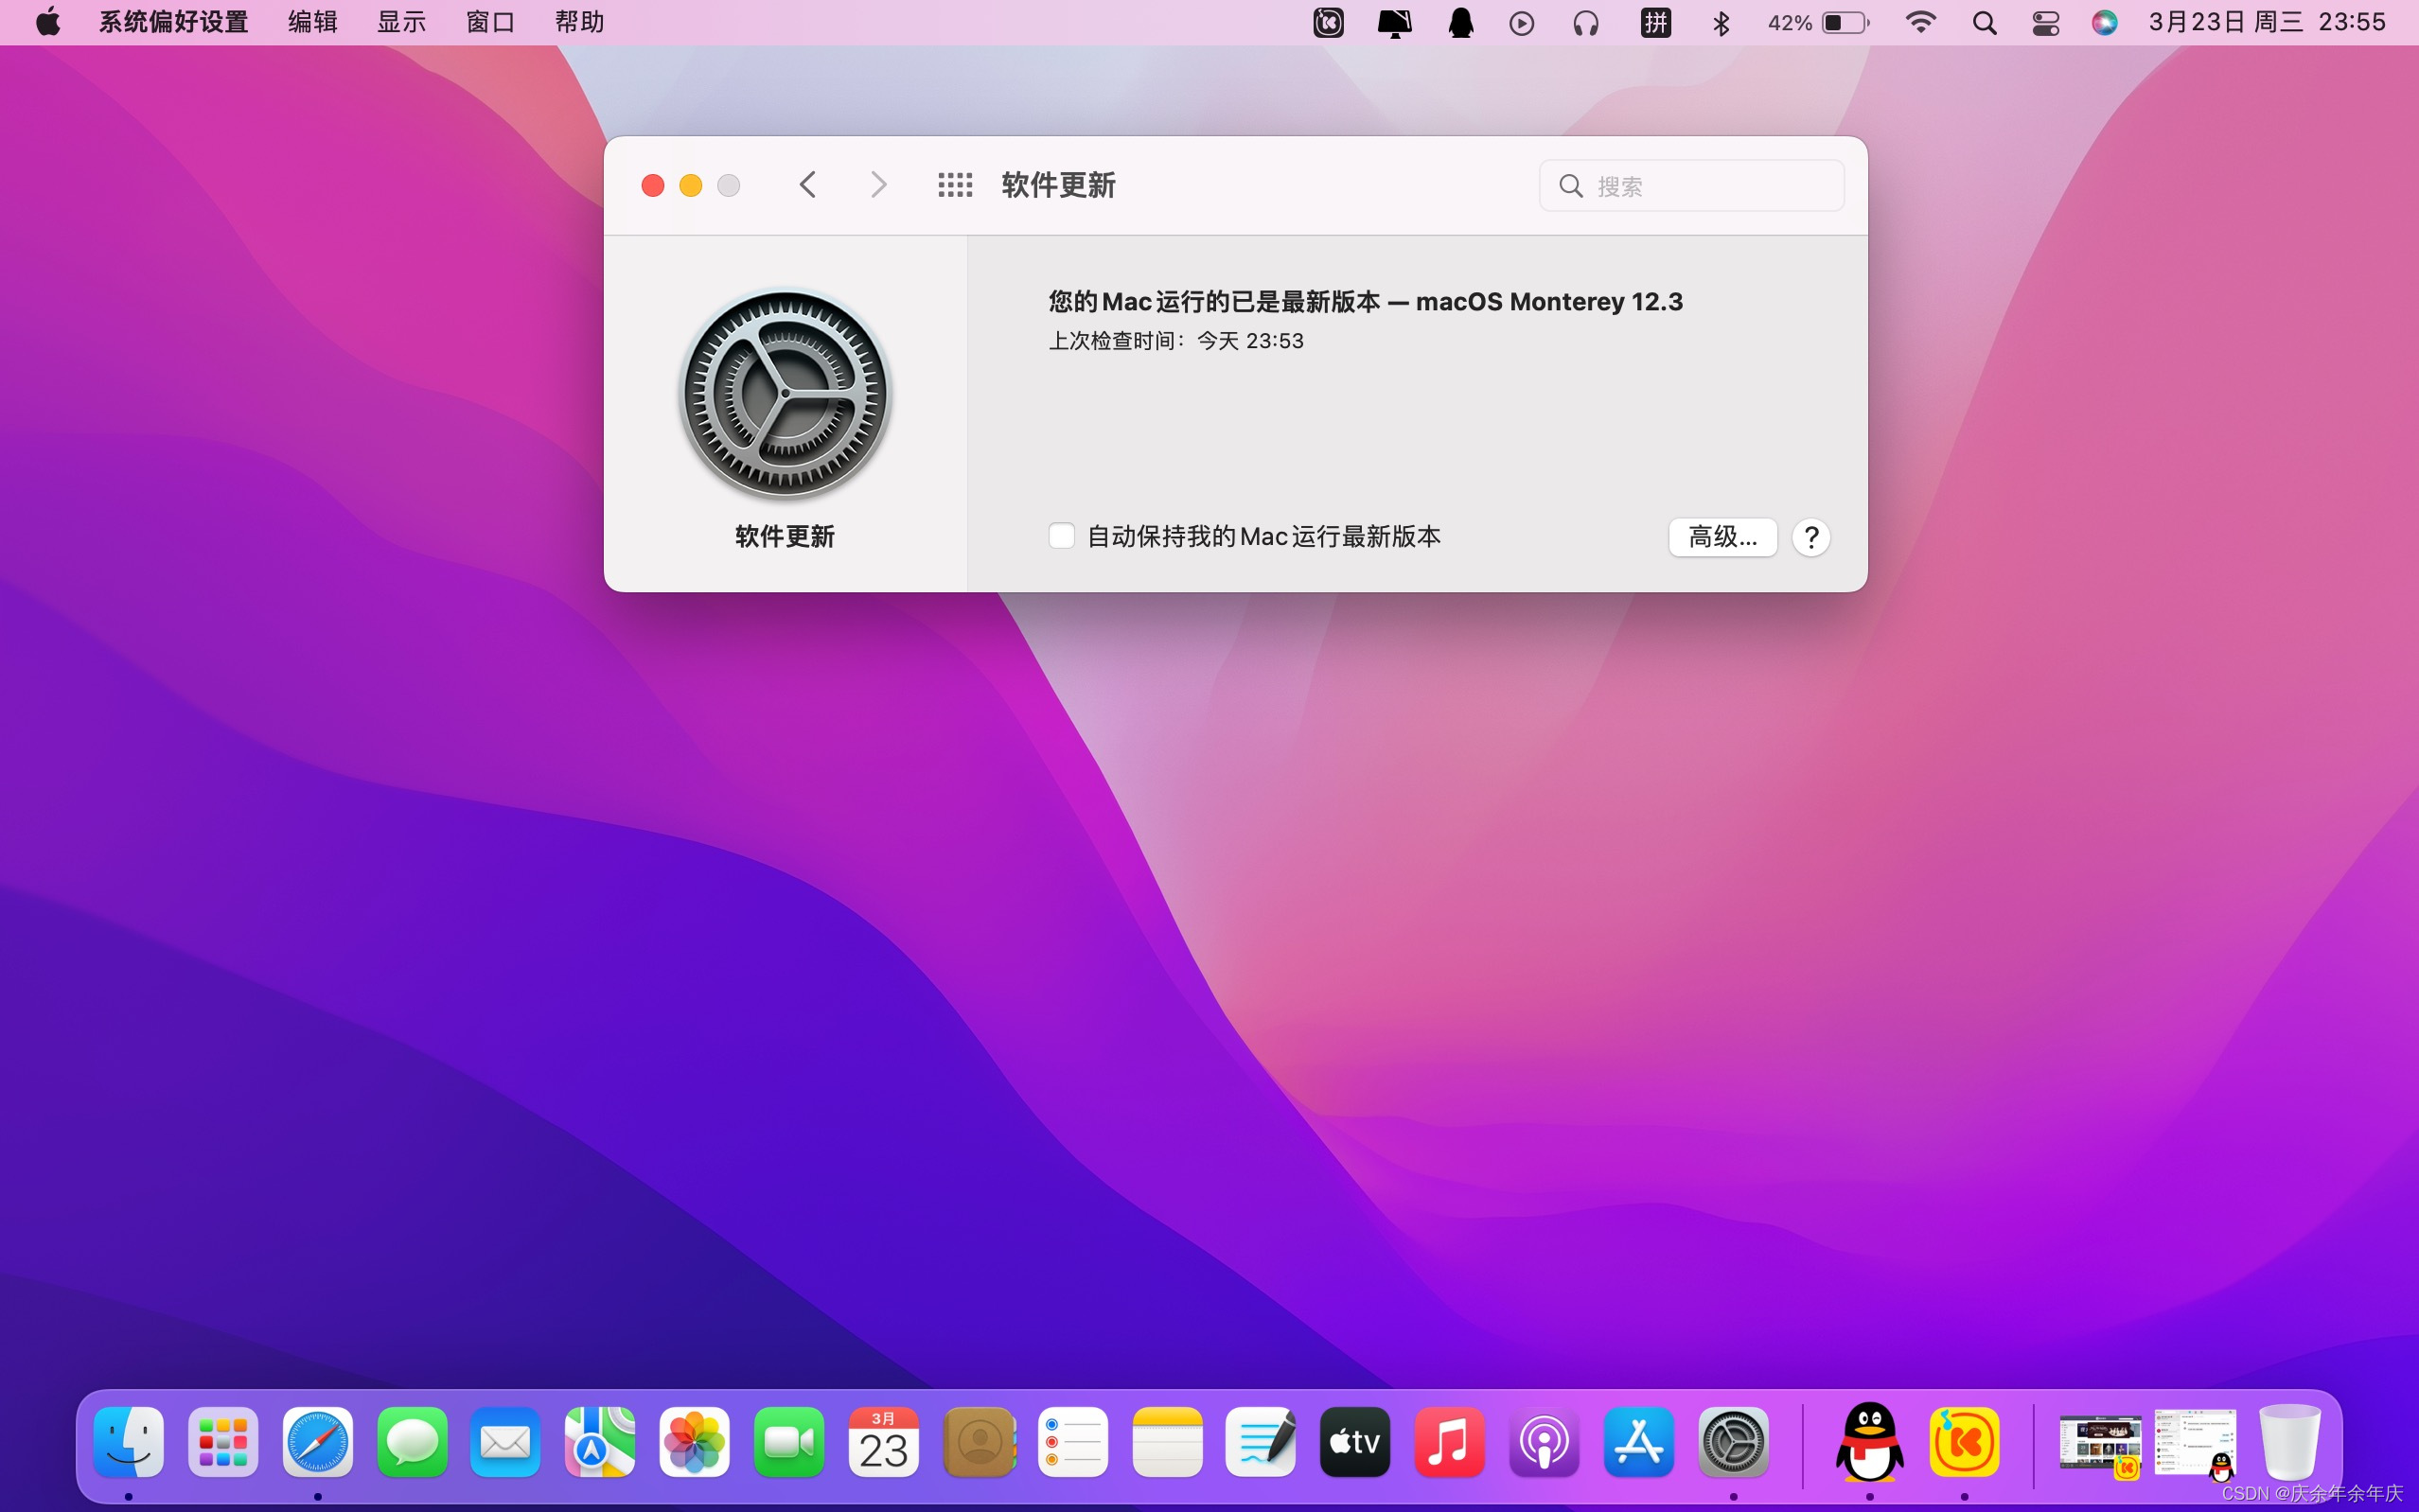This screenshot has width=2419, height=1512.
Task: Open the 编辑 menu
Action: tap(312, 22)
